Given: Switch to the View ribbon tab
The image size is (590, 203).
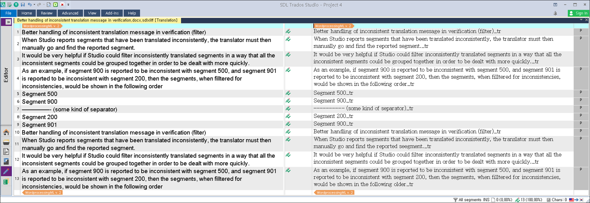Looking at the screenshot, I should [92, 13].
